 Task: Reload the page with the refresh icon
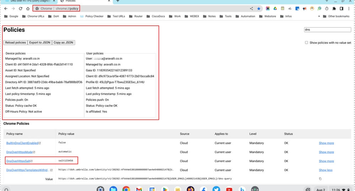coord(20,9)
